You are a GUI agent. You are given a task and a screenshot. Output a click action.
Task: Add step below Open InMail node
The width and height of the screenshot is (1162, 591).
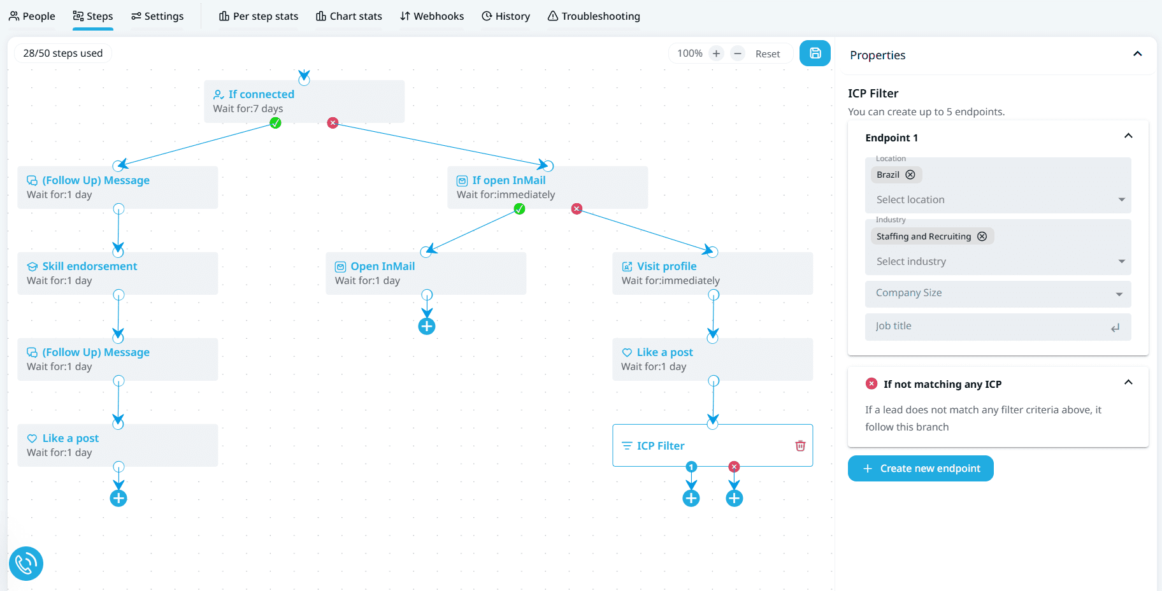click(x=427, y=327)
